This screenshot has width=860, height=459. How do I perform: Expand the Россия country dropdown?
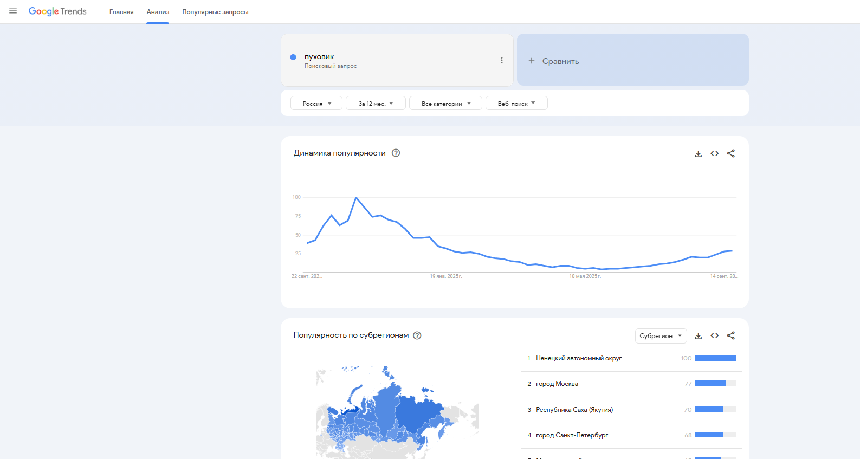click(316, 104)
